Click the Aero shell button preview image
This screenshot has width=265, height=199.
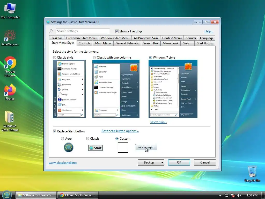tap(68, 147)
